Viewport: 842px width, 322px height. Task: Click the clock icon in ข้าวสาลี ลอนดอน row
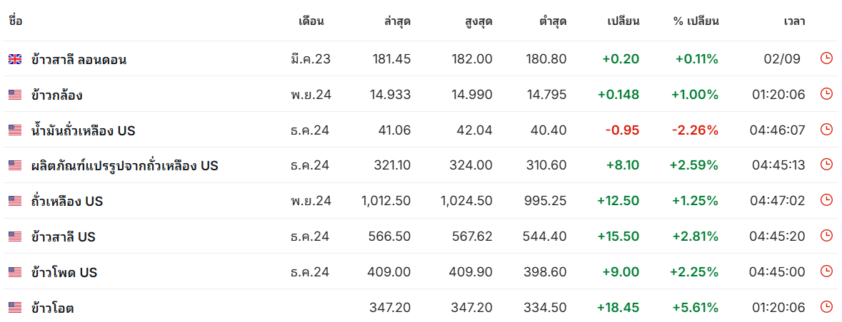pyautogui.click(x=826, y=59)
